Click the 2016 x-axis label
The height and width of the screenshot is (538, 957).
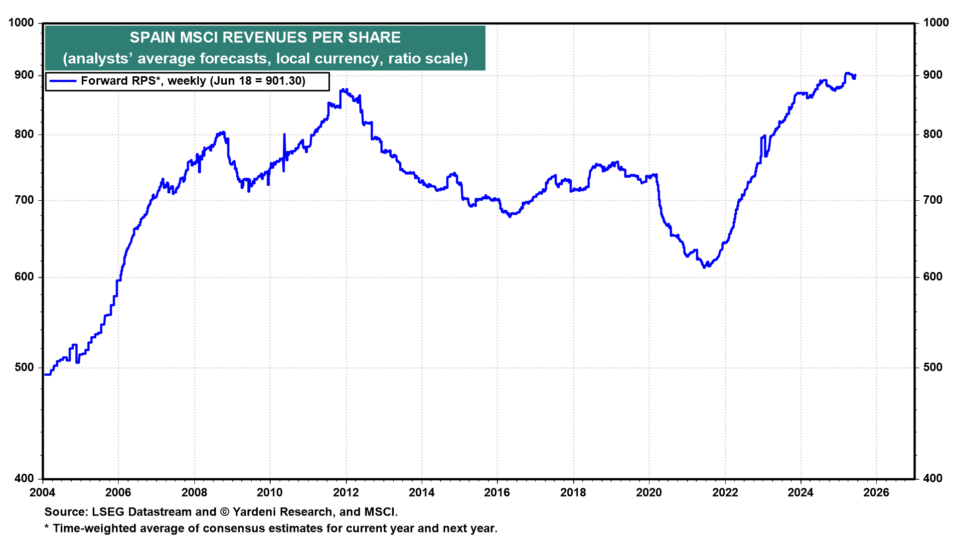[x=497, y=493]
